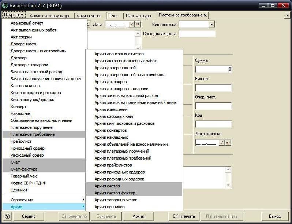Open Архив договоров submenu entry
The image size is (292, 224).
click(134, 82)
